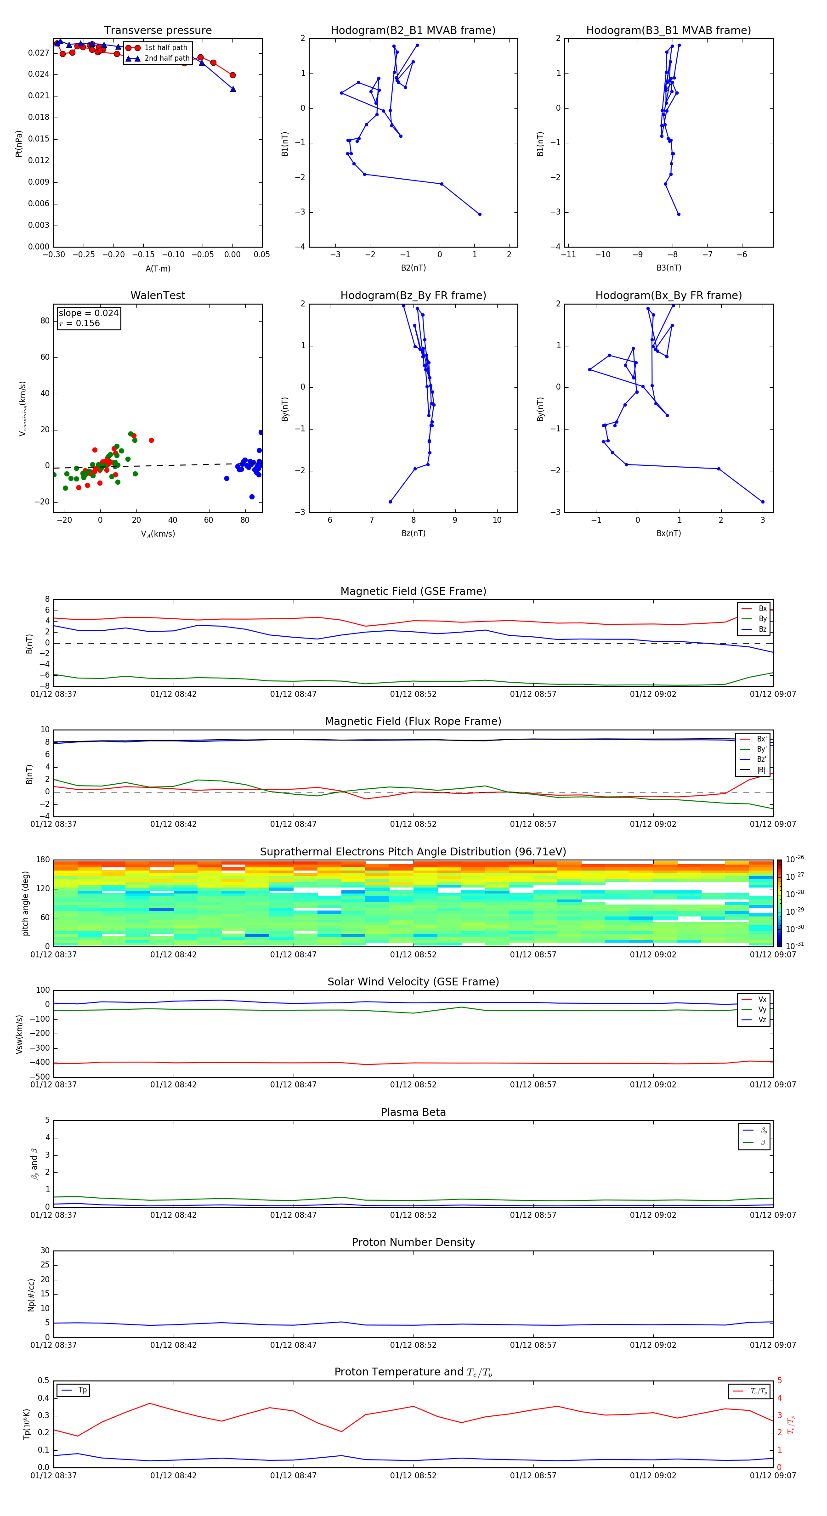This screenshot has width=827, height=1516.
Task: Click the 'Bx(nT)' x-axis label
Action: point(668,534)
